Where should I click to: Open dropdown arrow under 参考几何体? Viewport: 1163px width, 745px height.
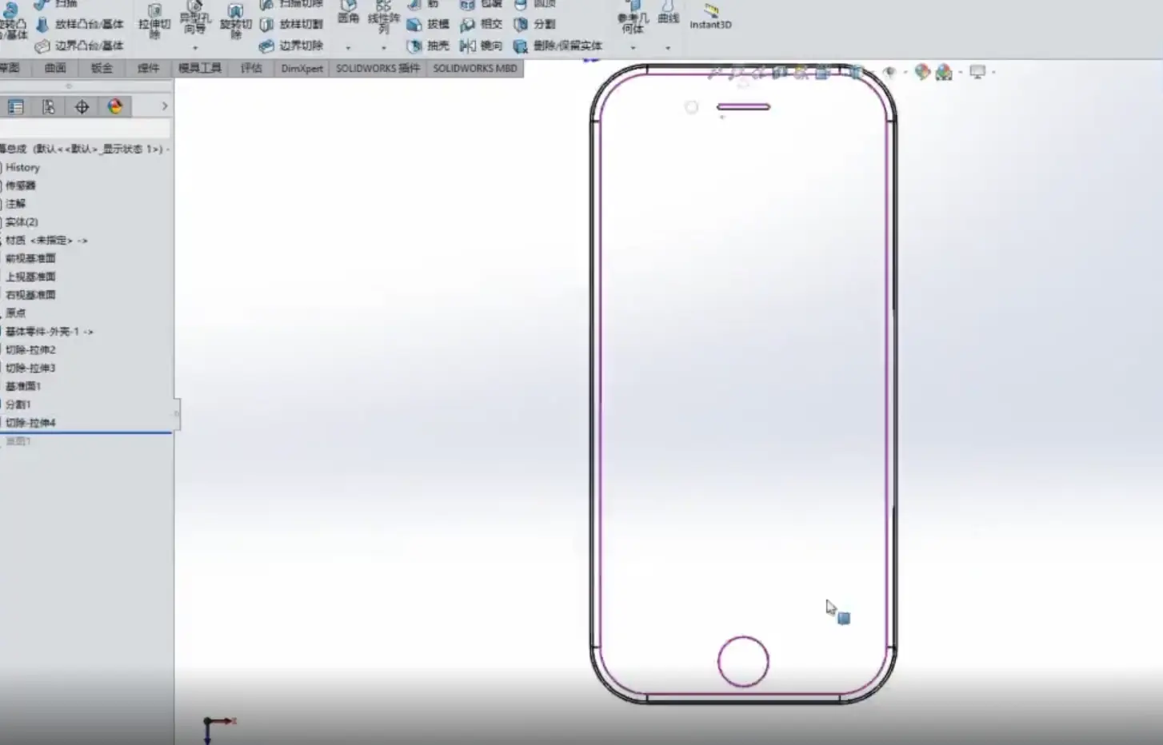pyautogui.click(x=633, y=48)
